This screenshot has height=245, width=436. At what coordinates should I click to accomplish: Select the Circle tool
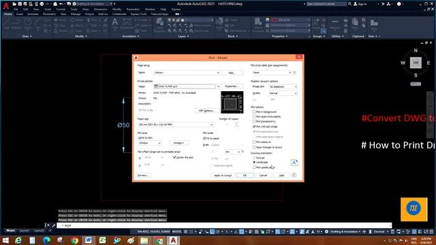tap(27, 24)
